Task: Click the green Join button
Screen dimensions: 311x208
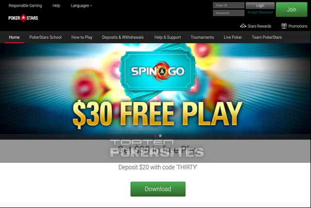Action: coord(292,10)
